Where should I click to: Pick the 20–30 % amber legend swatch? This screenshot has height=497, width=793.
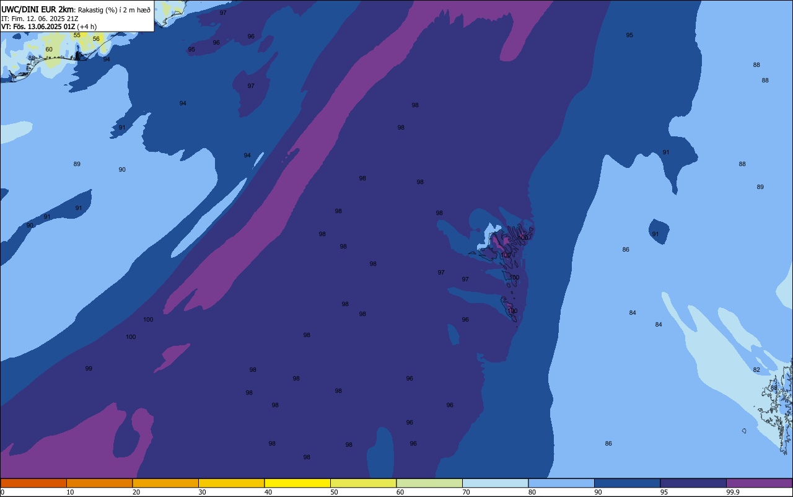tap(165, 483)
